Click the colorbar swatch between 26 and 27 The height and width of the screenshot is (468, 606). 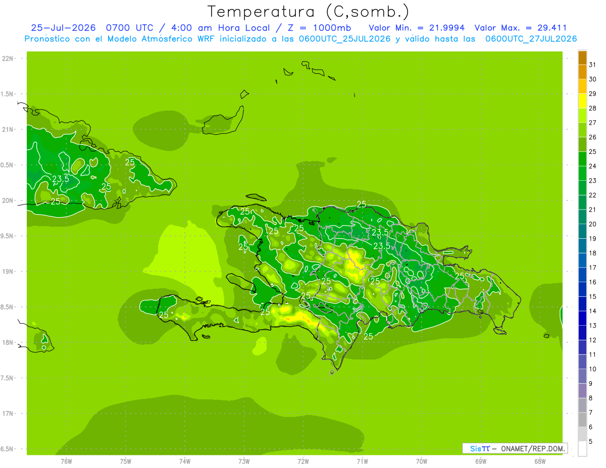tap(582, 130)
